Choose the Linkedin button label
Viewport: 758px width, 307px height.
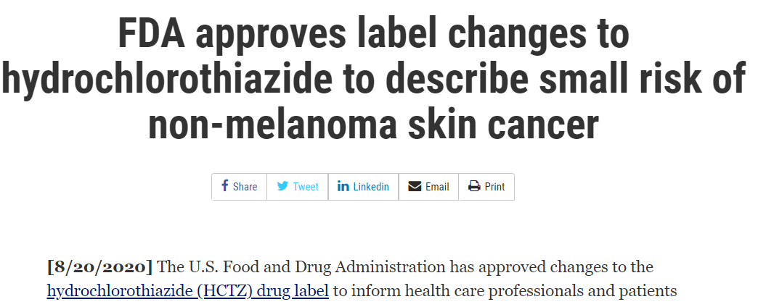pos(371,187)
